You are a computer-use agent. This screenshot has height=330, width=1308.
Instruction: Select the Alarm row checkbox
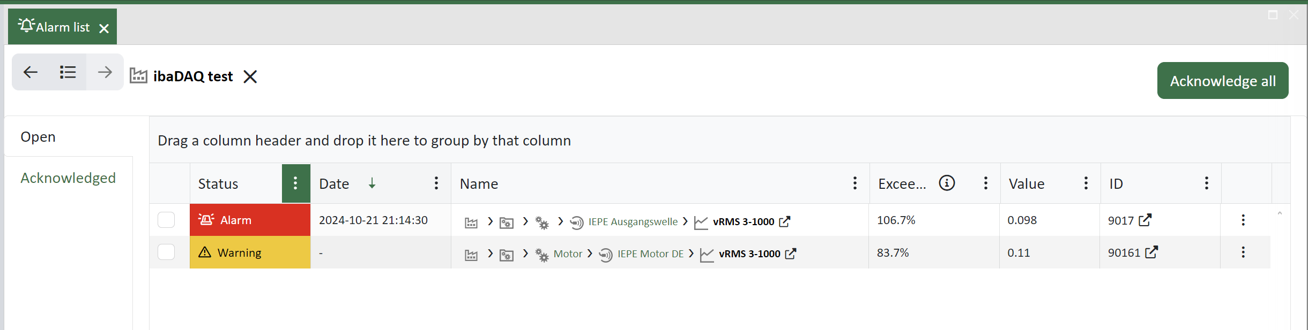click(x=166, y=220)
